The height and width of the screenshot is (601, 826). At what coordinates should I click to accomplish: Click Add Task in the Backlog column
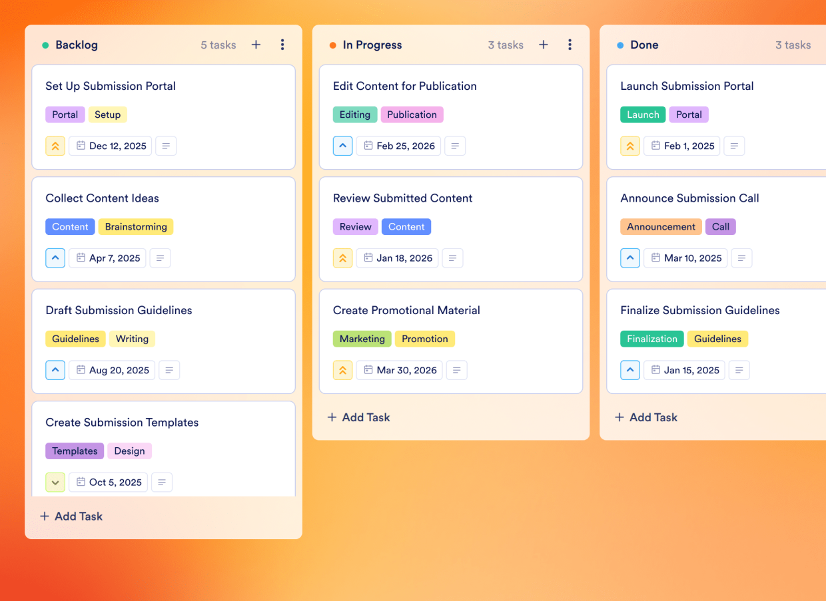coord(71,516)
